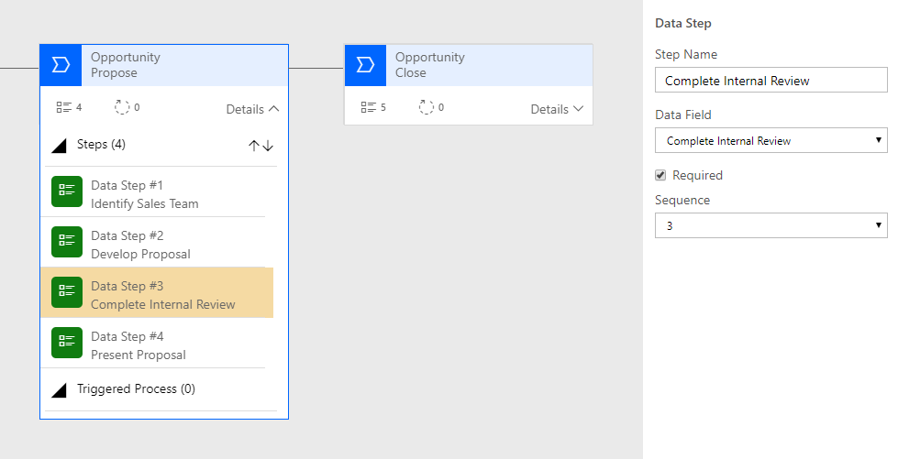The image size is (898, 459).
Task: Select Data Step #4 Present Proposal row
Action: pyautogui.click(x=155, y=343)
